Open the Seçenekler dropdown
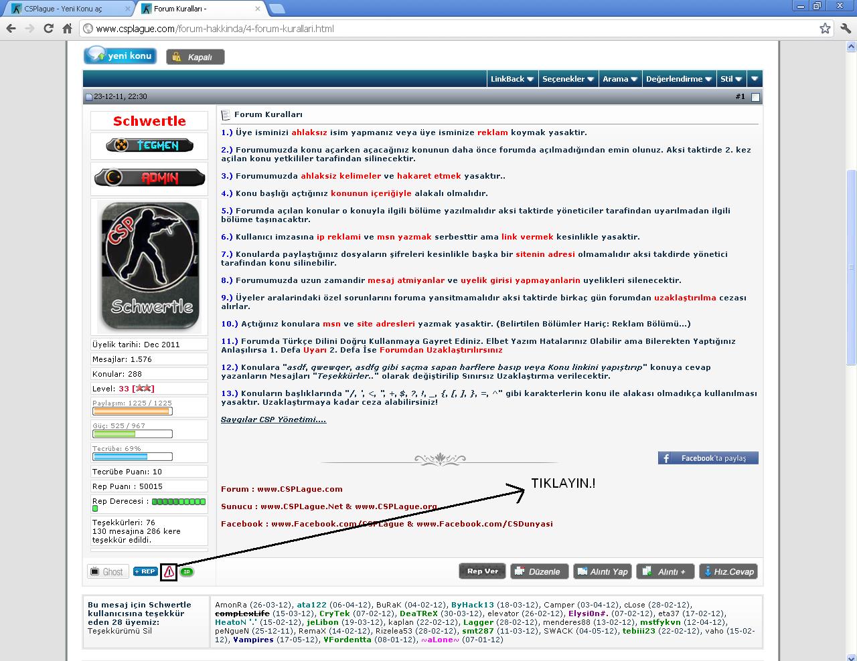This screenshot has height=661, width=857. pyautogui.click(x=568, y=79)
